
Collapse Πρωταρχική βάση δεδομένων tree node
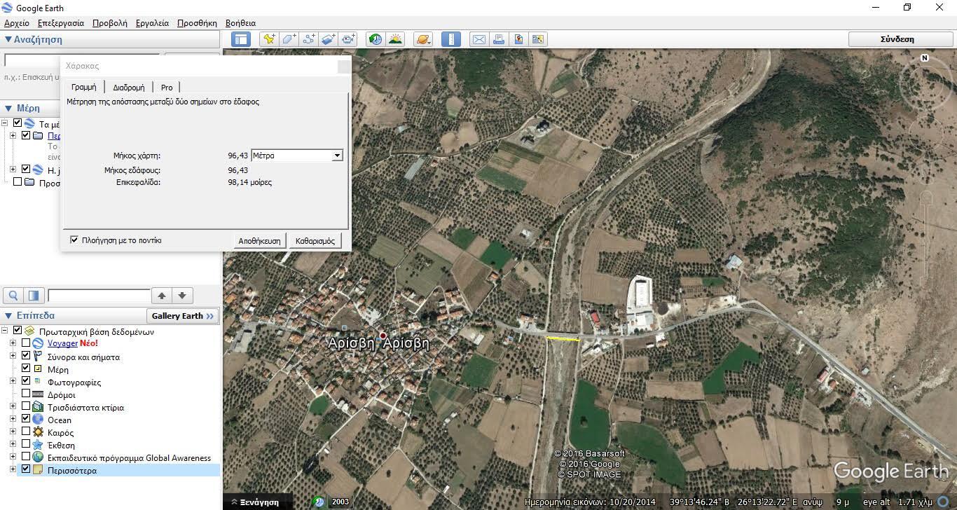(4, 331)
